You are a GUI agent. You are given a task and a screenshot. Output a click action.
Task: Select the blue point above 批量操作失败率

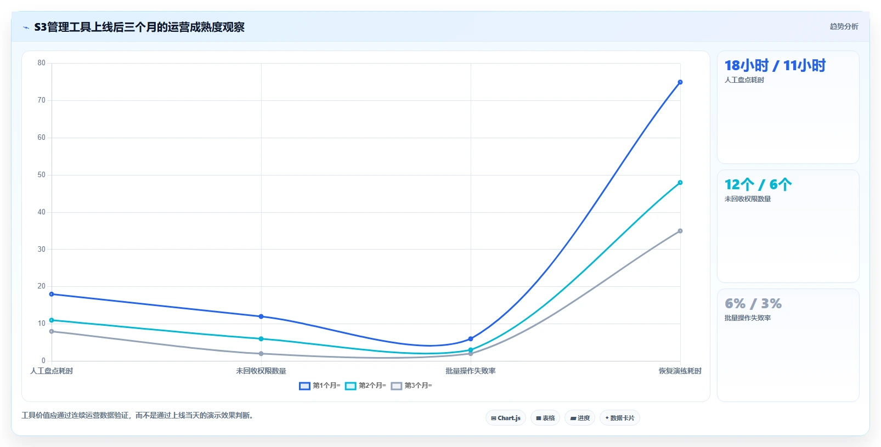pos(471,339)
